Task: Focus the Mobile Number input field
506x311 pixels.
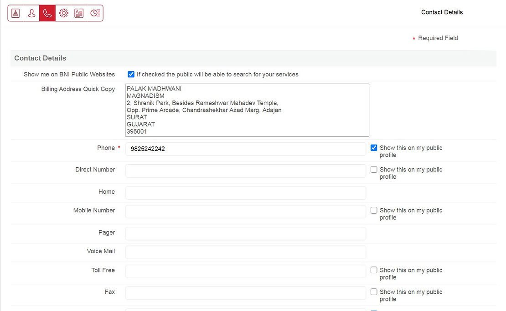Action: click(x=245, y=211)
